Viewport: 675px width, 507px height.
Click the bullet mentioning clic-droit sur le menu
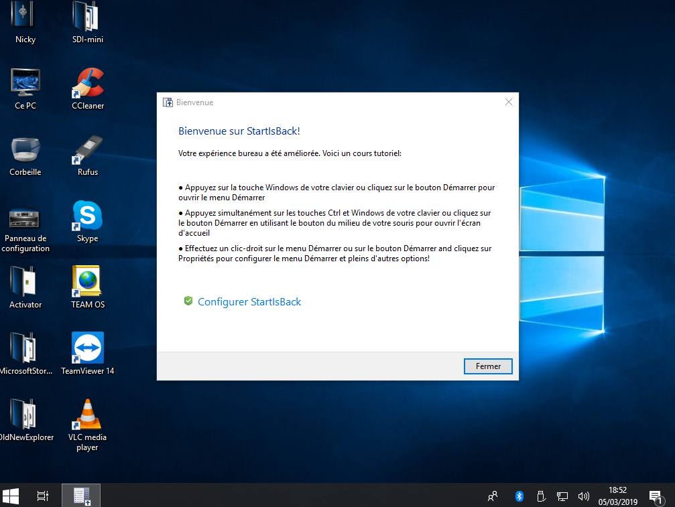[x=335, y=253]
